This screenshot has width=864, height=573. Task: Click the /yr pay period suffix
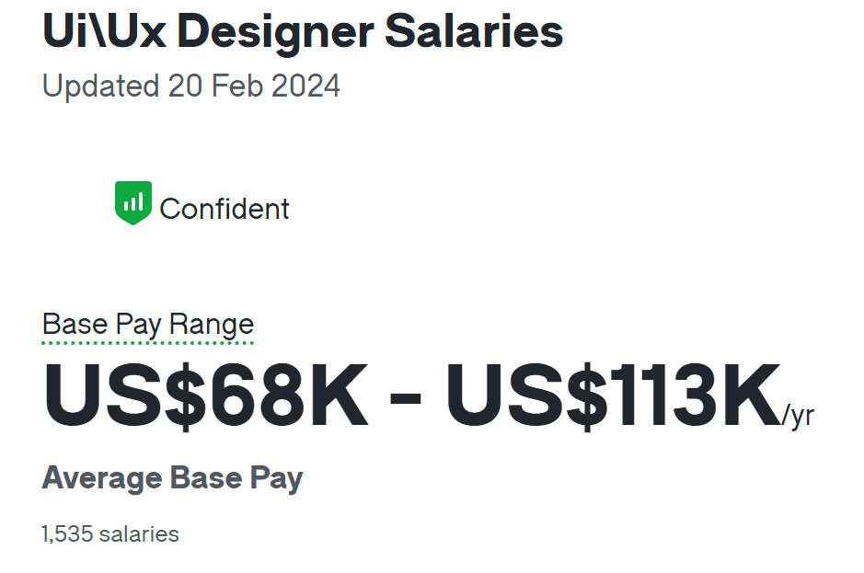point(798,416)
